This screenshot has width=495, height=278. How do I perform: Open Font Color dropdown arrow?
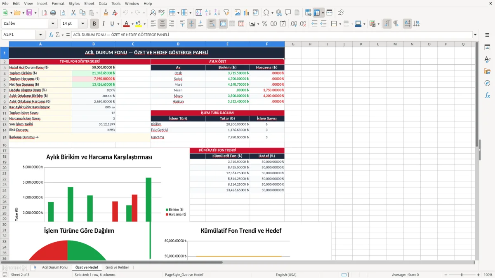coord(133,24)
